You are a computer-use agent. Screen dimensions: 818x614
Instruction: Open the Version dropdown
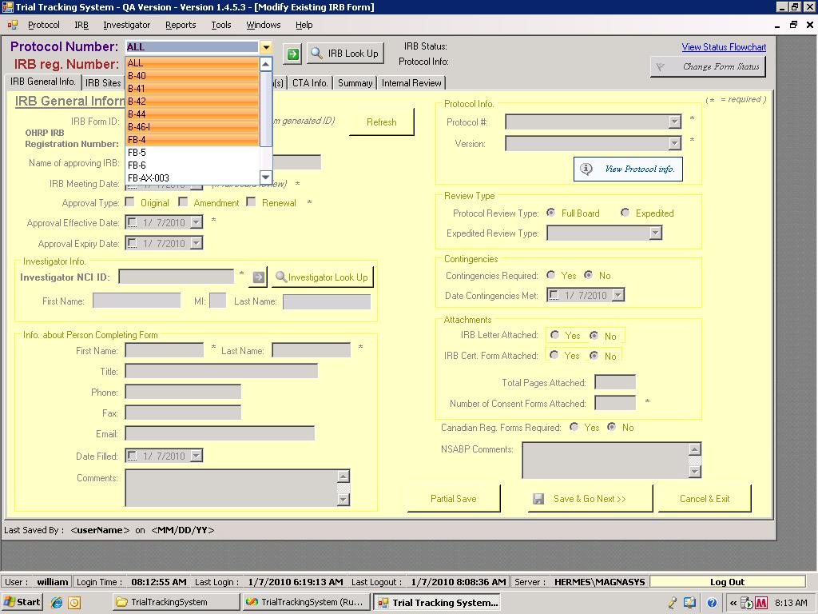click(674, 143)
